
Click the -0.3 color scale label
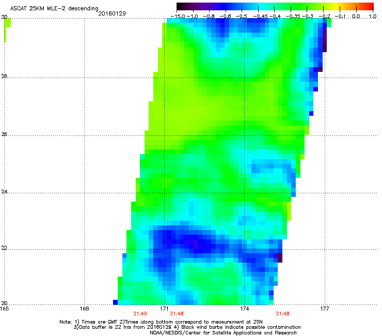(308, 17)
